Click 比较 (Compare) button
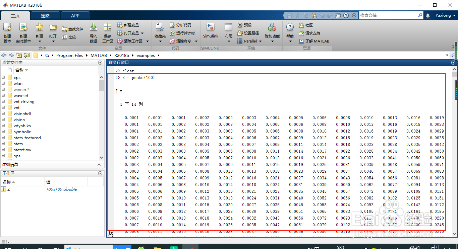458x249 pixels. [69, 37]
